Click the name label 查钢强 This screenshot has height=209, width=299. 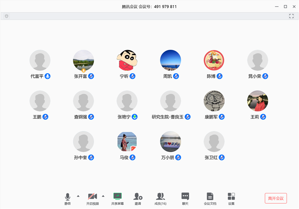tap(80, 117)
